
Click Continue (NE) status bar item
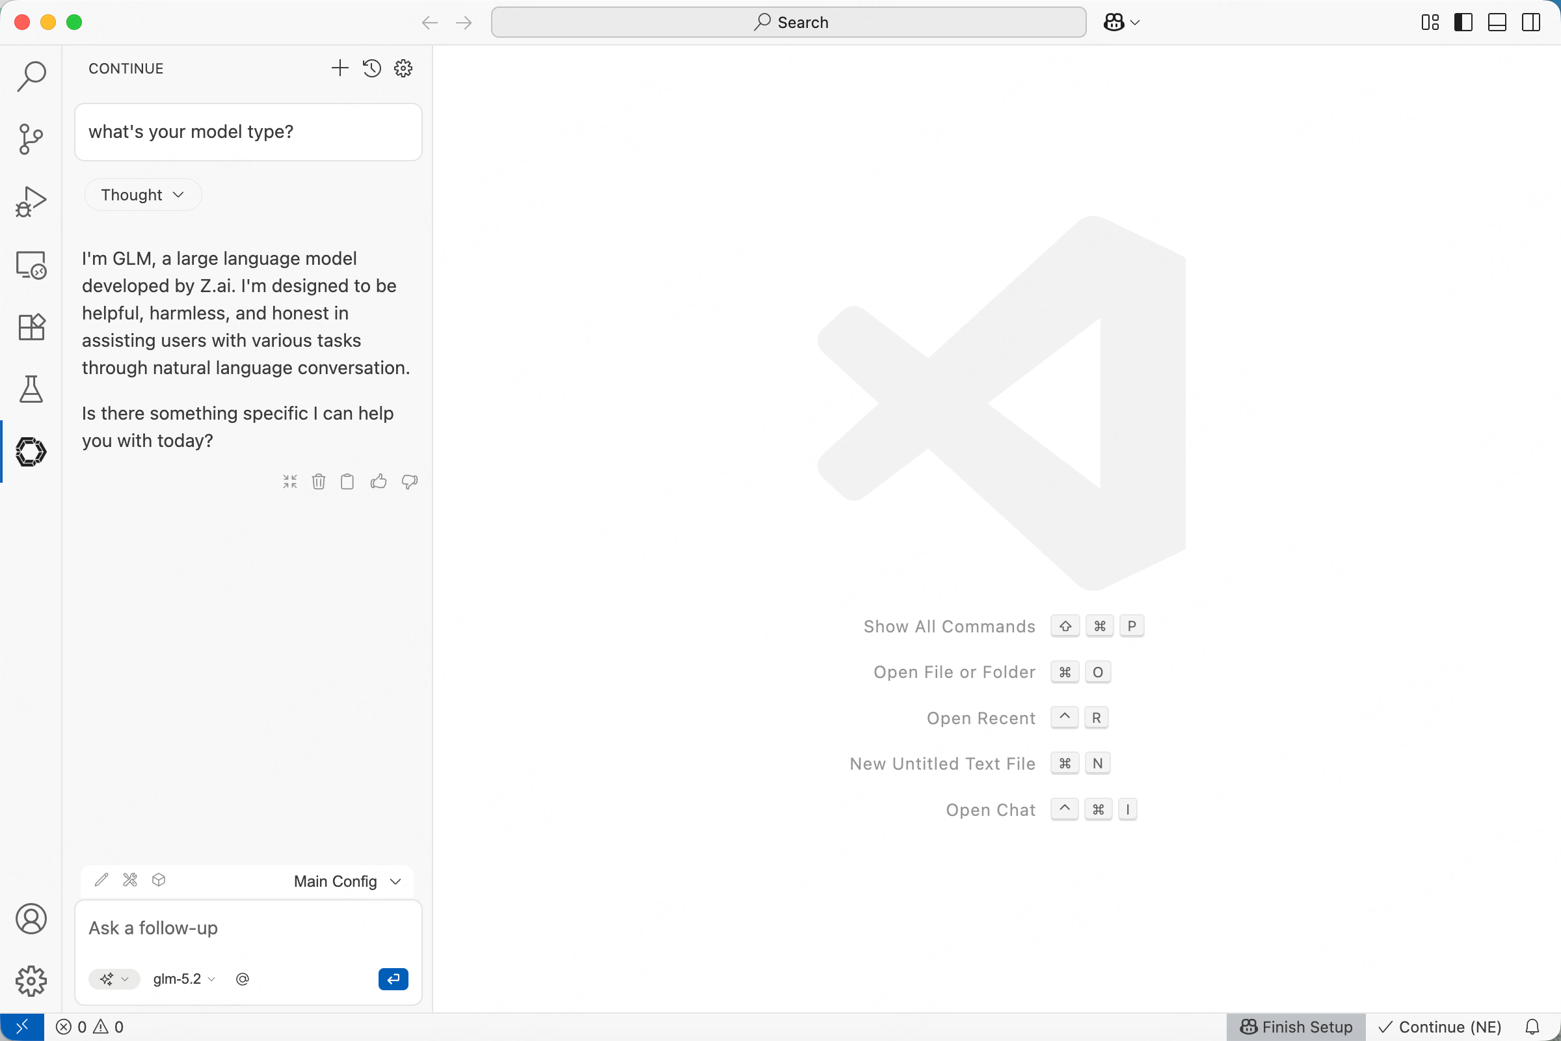(x=1439, y=1027)
